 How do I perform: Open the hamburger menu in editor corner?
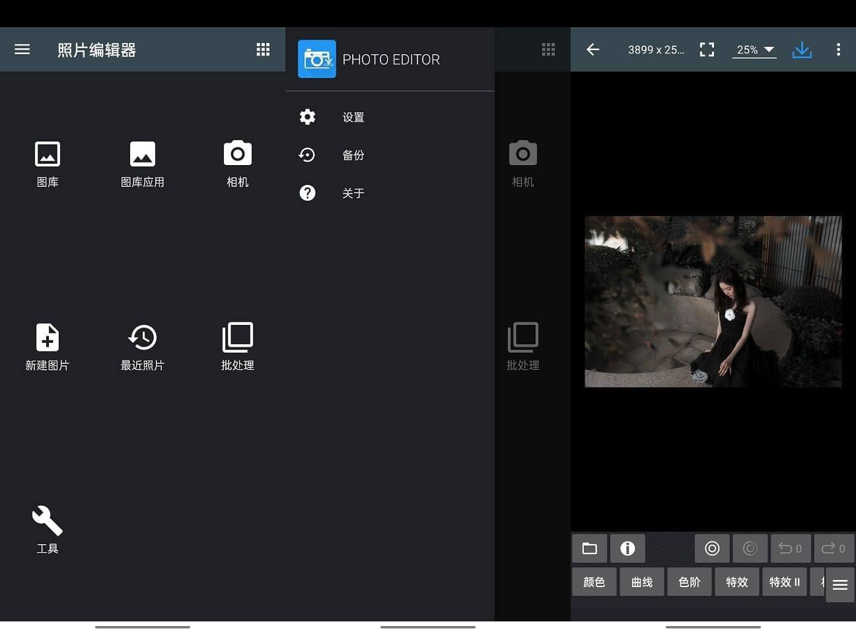[839, 584]
